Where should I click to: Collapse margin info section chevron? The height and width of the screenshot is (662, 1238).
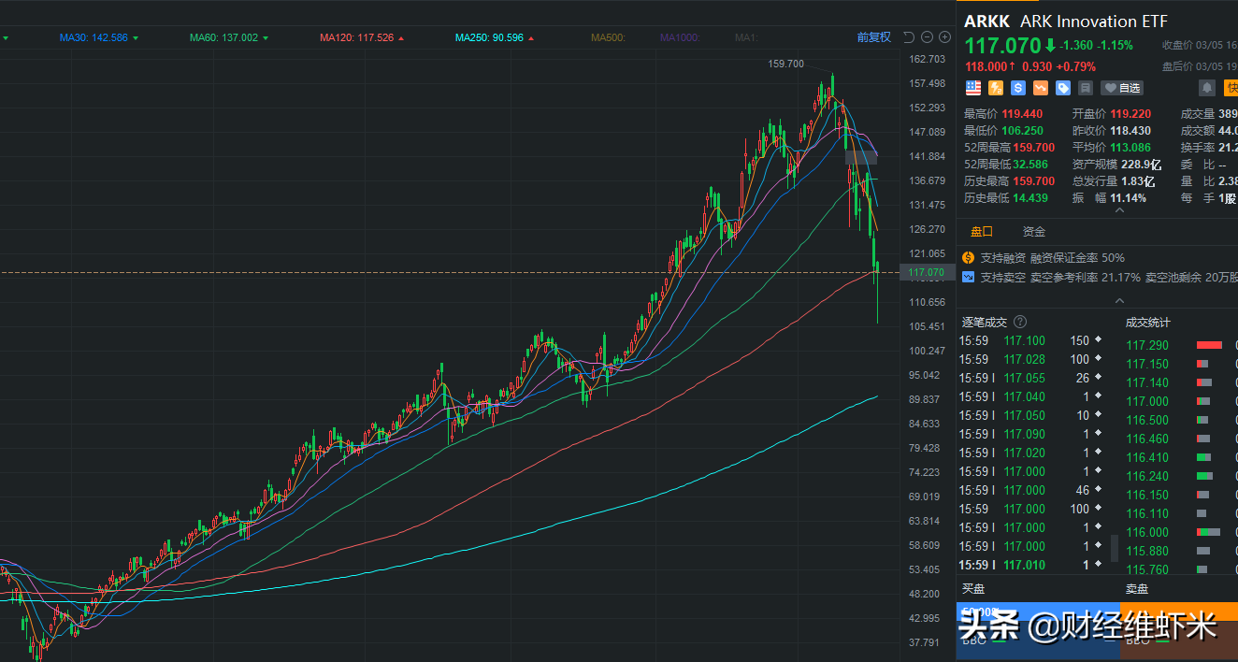[x=1119, y=300]
